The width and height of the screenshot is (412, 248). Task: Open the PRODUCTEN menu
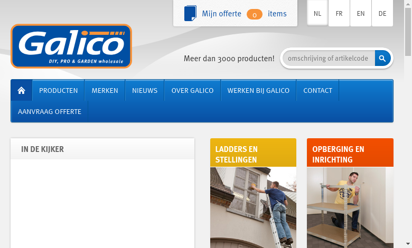click(x=58, y=90)
